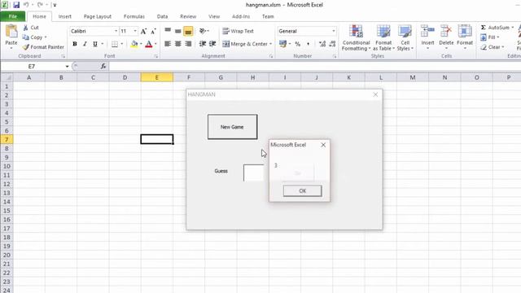Open Cell Styles gallery
Image resolution: width=521 pixels, height=293 pixels.
405,38
